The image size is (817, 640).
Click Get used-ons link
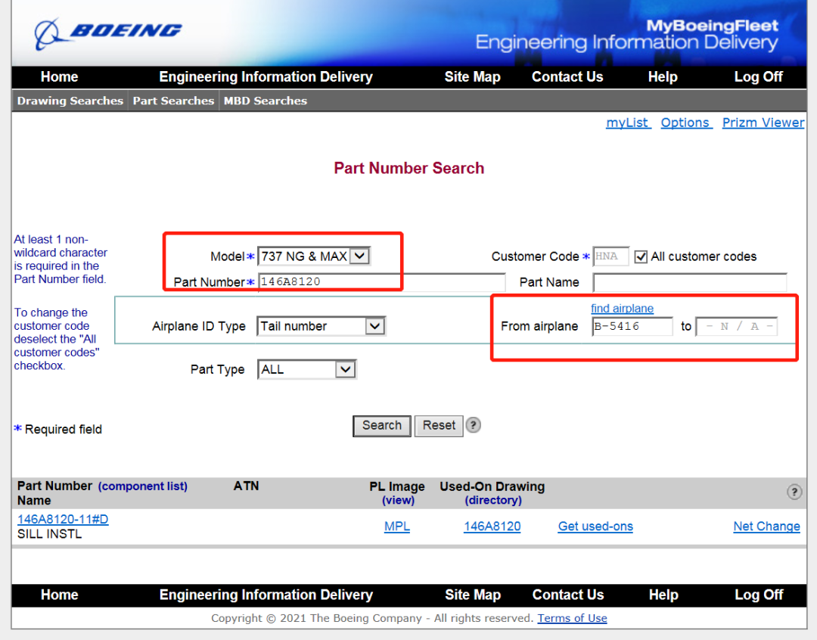point(595,527)
